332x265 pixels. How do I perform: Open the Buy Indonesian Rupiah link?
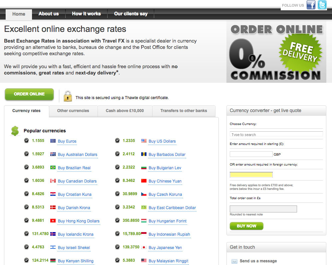[x=169, y=234]
